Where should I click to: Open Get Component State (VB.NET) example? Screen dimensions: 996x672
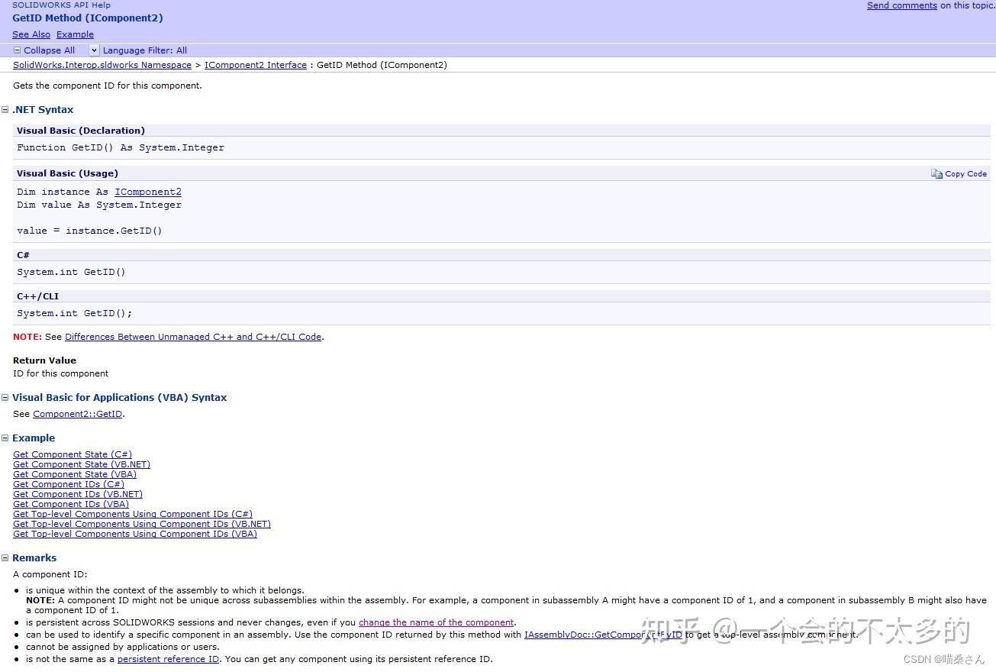point(82,464)
